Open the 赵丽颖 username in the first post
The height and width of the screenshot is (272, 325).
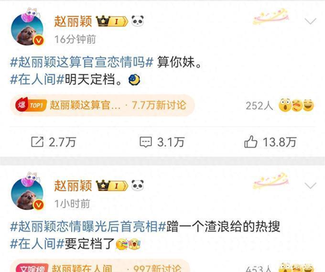pyautogui.click(x=73, y=22)
